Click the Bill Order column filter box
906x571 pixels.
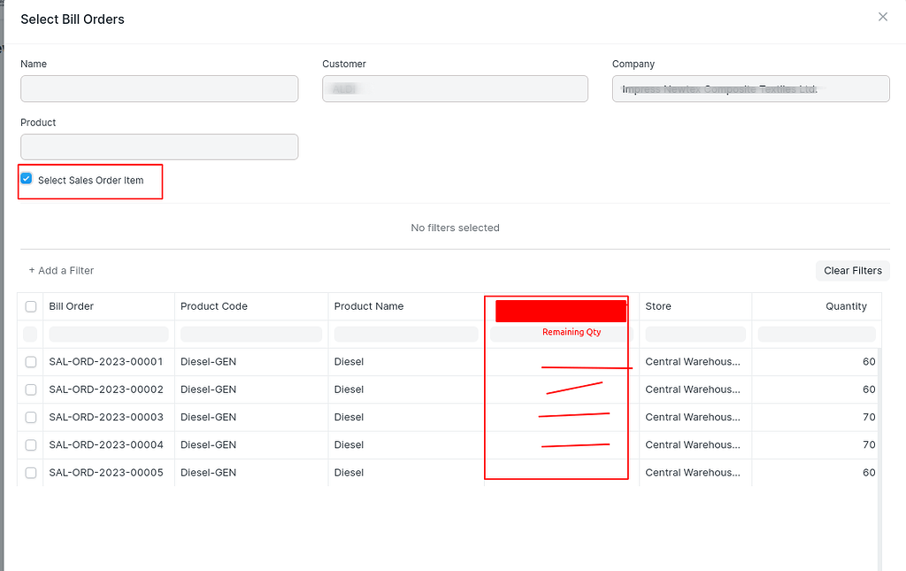[x=108, y=334]
